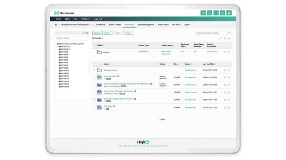This screenshot has height=160, width=286.
Task: Open the Correspondence folder link
Action: point(110,70)
